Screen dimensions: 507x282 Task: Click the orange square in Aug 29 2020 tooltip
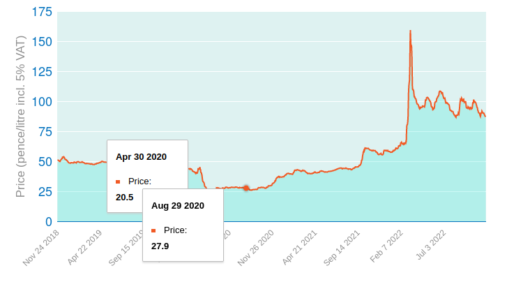coord(153,230)
